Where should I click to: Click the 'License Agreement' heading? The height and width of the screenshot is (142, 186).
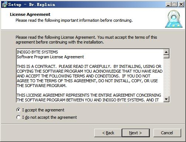[30, 14]
